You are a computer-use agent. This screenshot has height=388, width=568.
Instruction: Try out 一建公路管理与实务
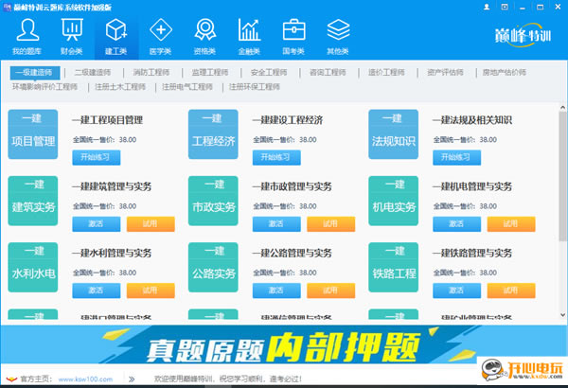pyautogui.click(x=331, y=291)
